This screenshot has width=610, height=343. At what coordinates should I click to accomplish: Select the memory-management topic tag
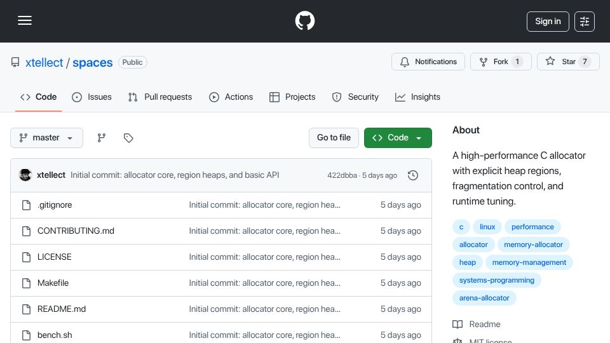[529, 262]
